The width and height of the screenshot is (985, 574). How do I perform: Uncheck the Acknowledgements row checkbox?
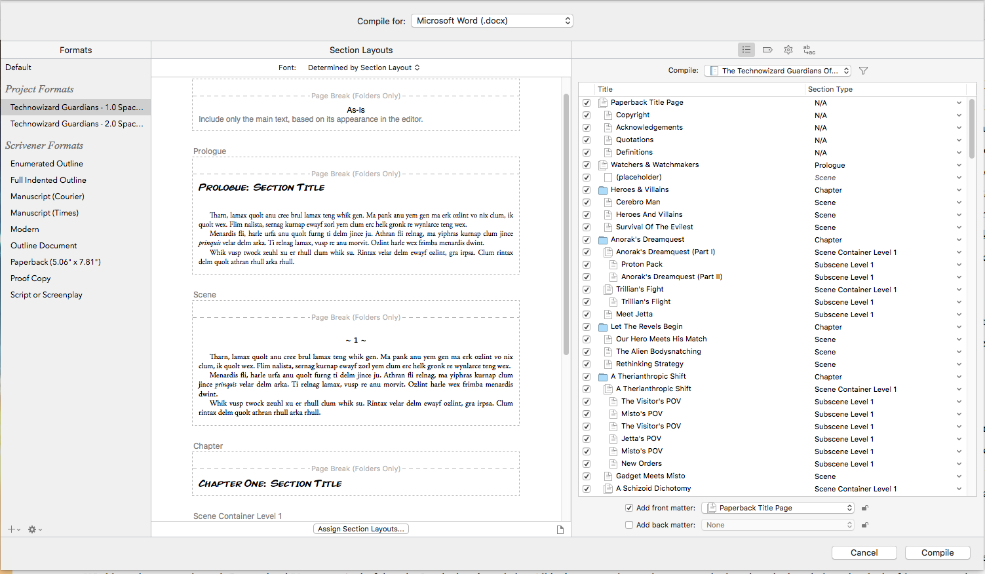tap(587, 128)
